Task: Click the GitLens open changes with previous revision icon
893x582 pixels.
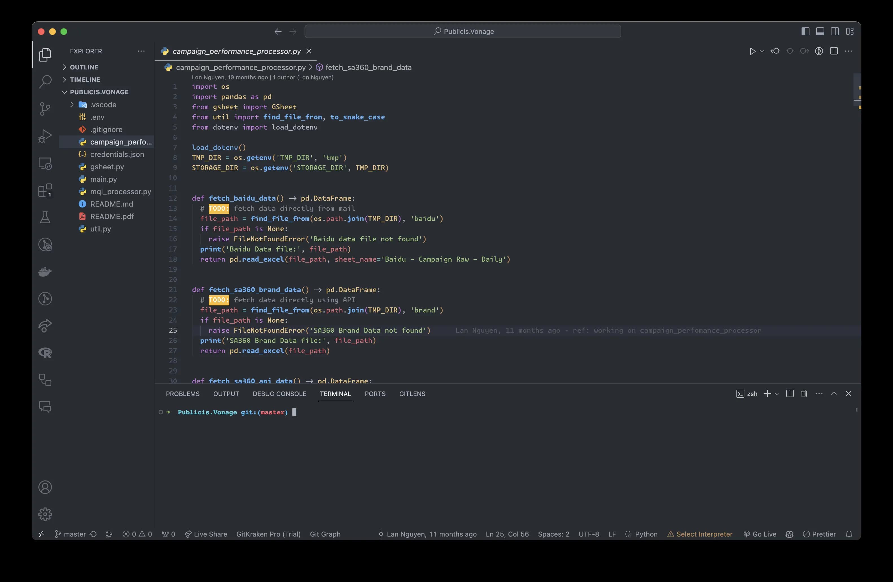Action: tap(775, 51)
